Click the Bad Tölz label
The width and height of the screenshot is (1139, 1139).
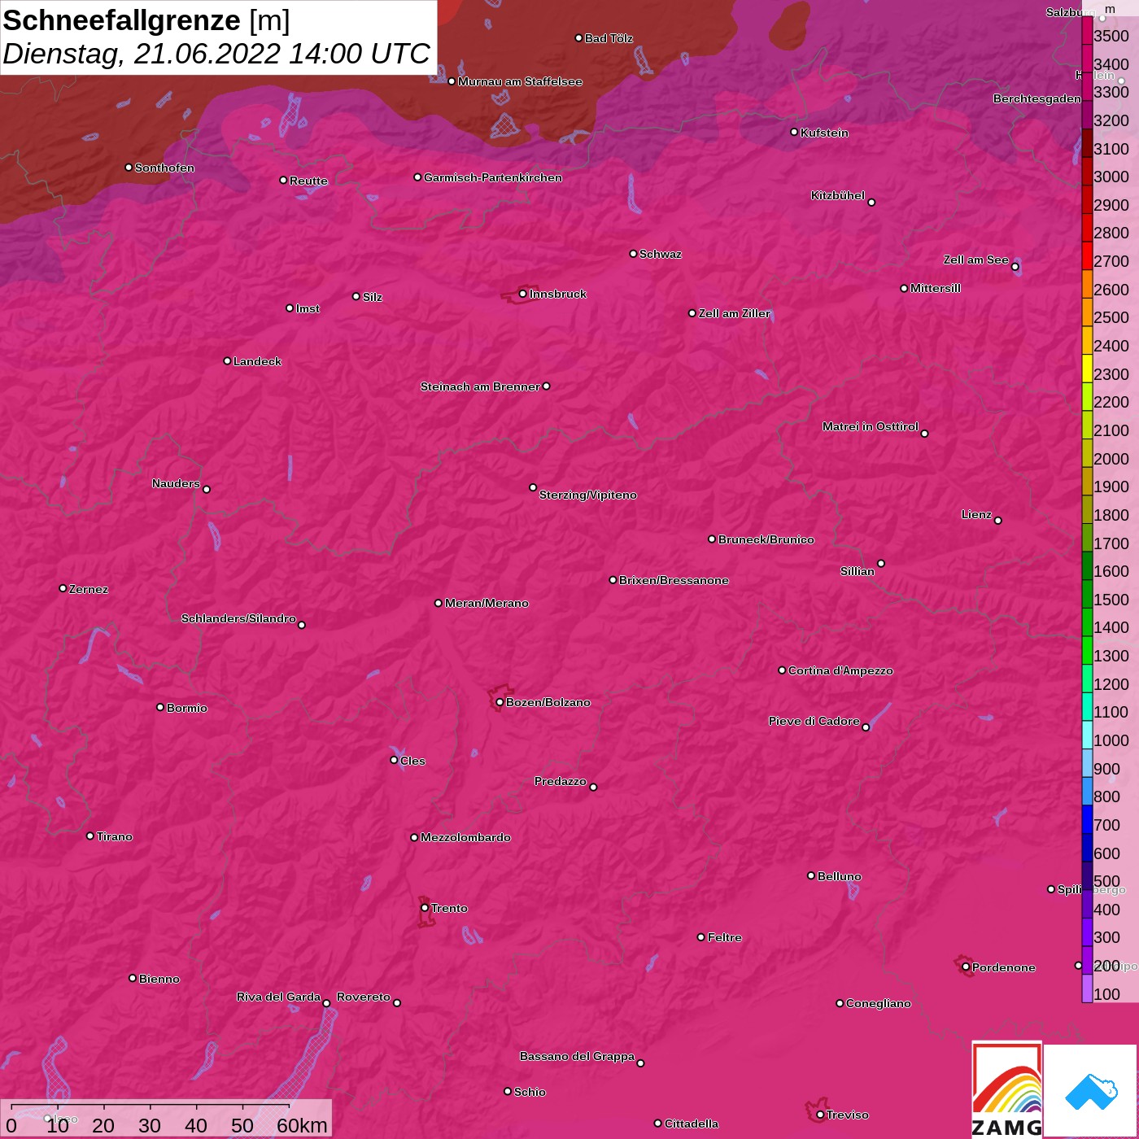coord(609,38)
